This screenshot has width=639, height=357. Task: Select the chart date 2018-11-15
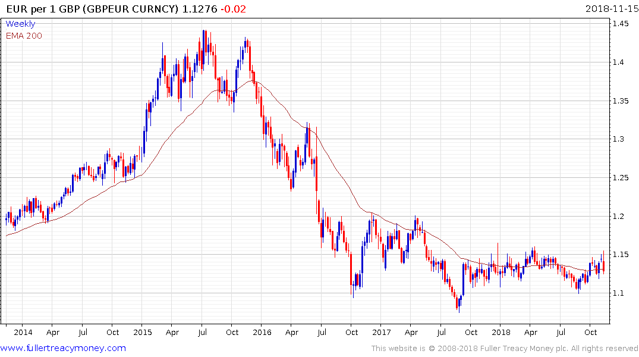pyautogui.click(x=612, y=9)
